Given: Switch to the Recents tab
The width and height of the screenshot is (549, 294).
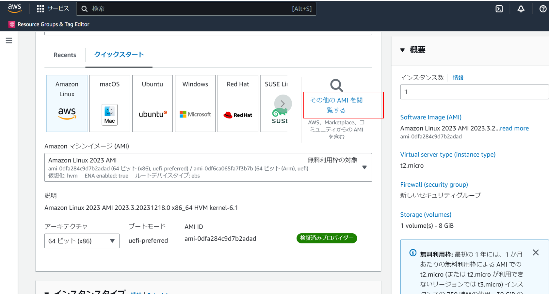Looking at the screenshot, I should tap(65, 55).
